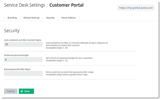Click the 'Acceptable range: 3 - 50' text
This screenshot has width=161, height=100.
click(x=57, y=48)
